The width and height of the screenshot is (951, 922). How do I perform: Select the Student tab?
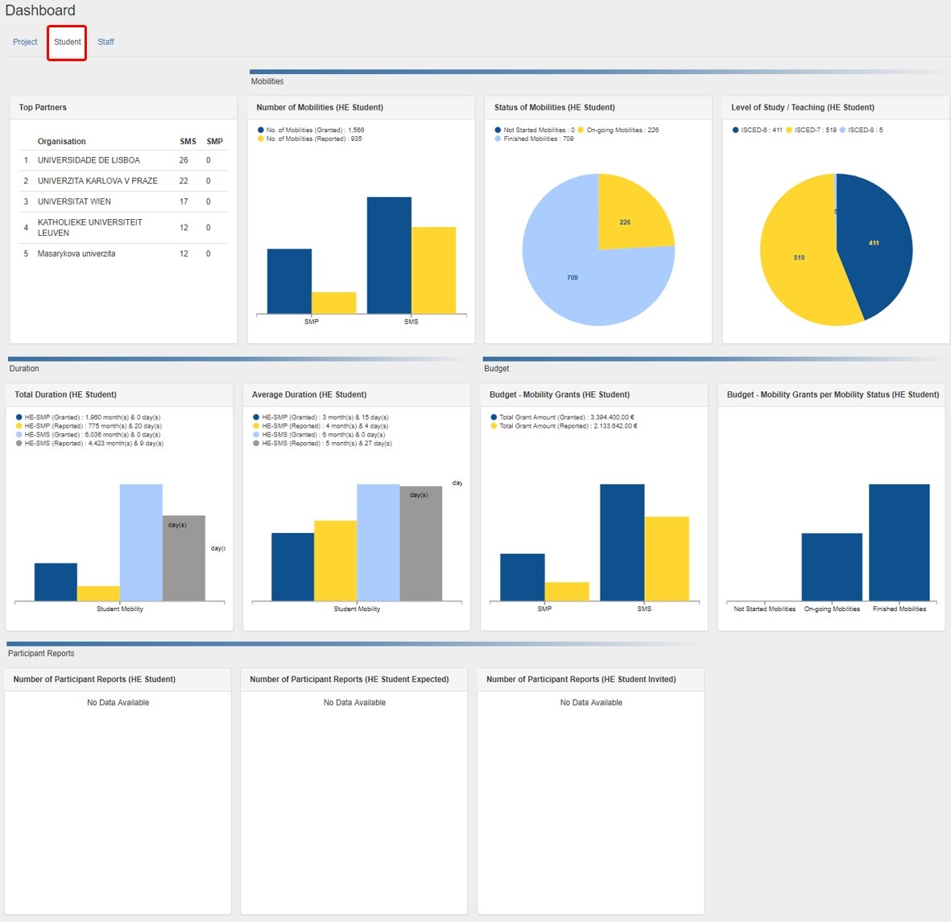68,42
